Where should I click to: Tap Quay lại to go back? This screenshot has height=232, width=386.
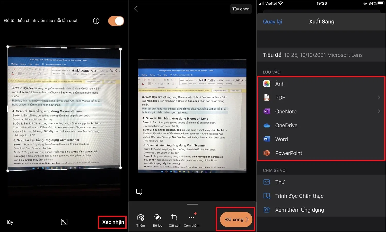272,22
